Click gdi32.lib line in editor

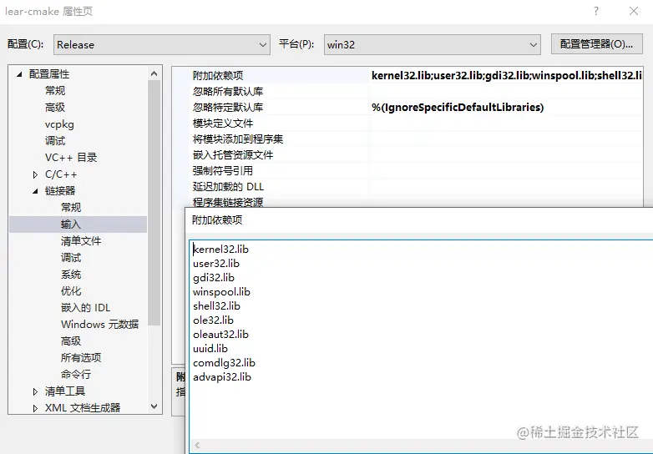(214, 278)
